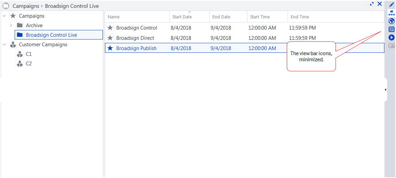Select the Broadsign Control Live folder
This screenshot has height=178, width=396.
pos(51,35)
